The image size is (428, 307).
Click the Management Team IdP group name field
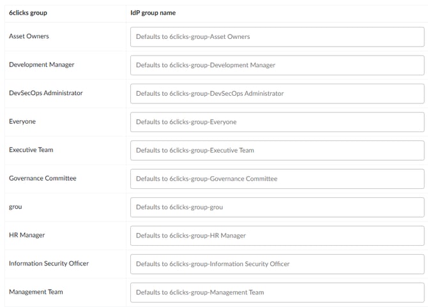(x=277, y=292)
